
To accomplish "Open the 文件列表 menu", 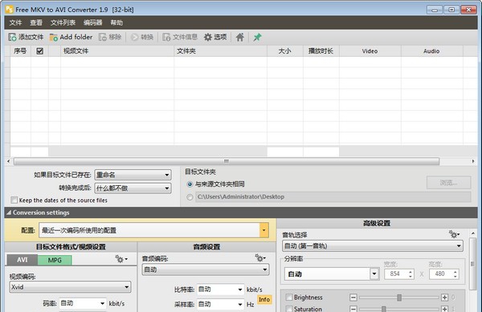I will pyautogui.click(x=63, y=22).
